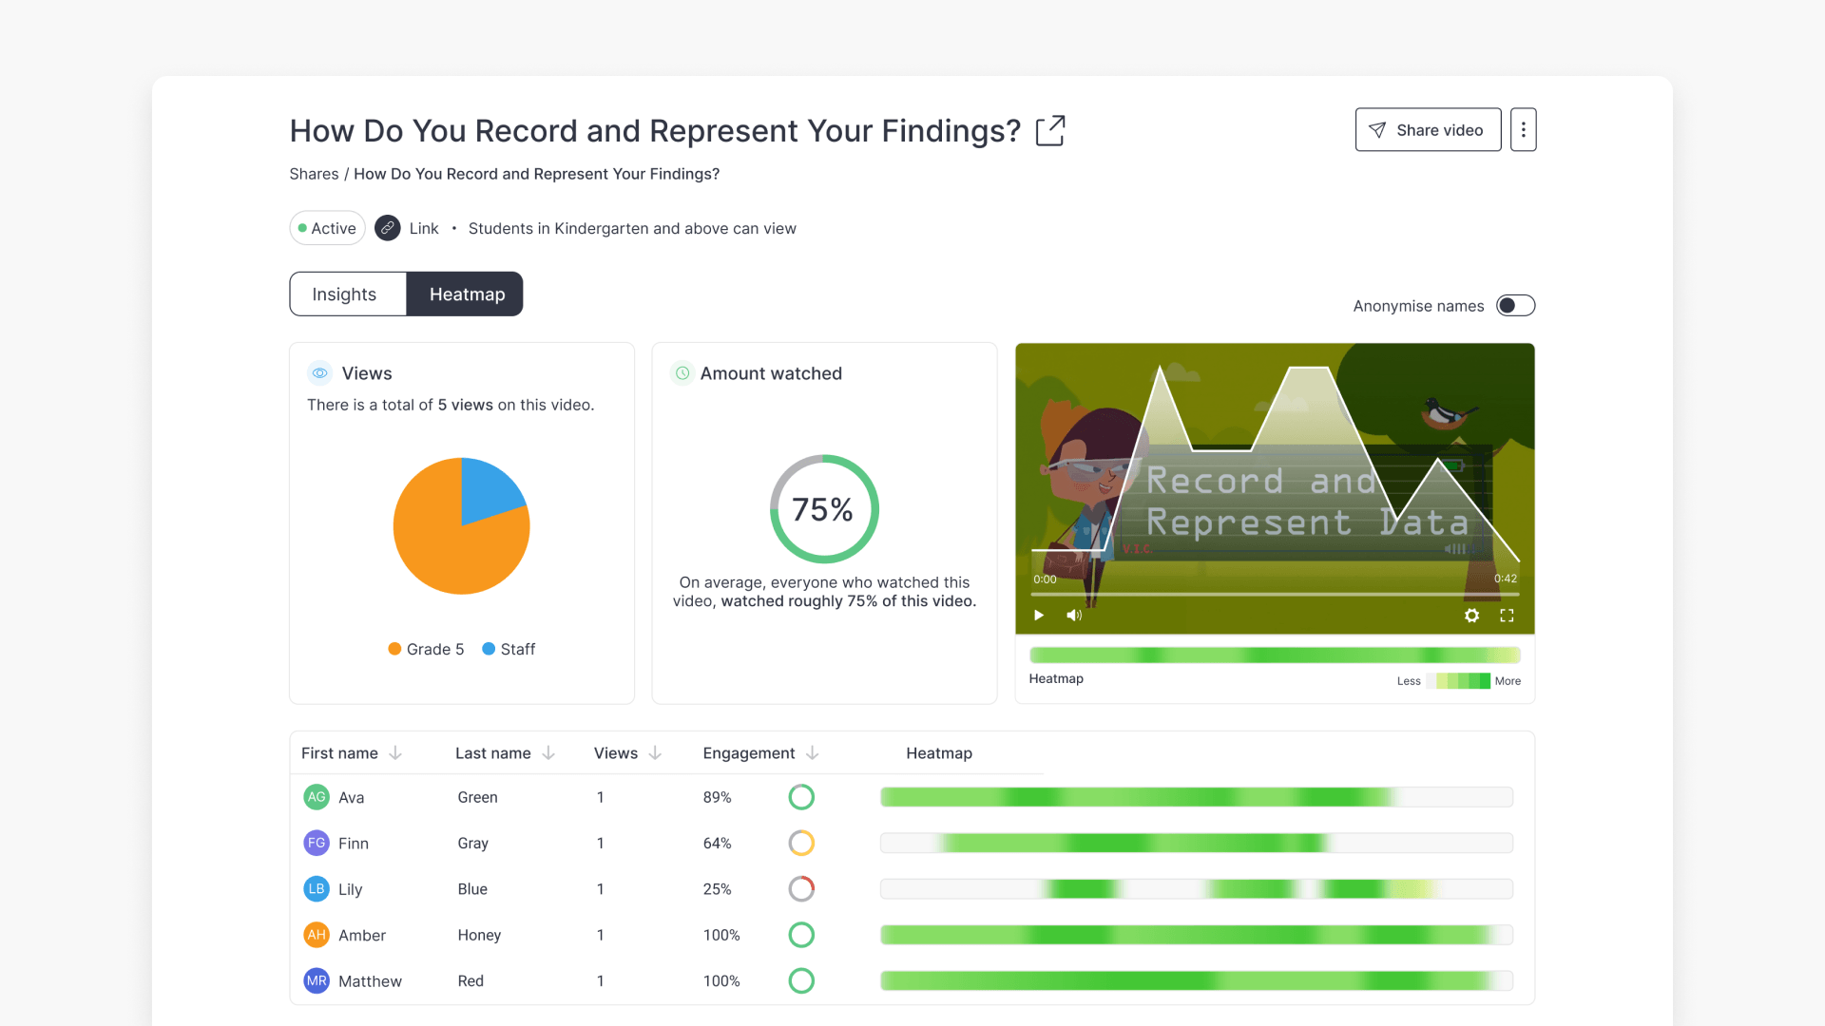Open video in new window icon
Viewport: 1825px width, 1026px height.
(x=1050, y=131)
